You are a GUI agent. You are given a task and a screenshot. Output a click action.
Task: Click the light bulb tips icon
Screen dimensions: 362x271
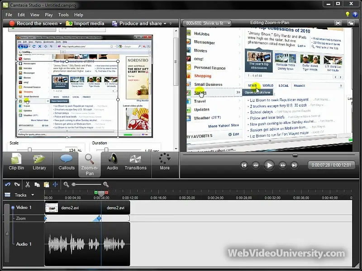point(348,14)
